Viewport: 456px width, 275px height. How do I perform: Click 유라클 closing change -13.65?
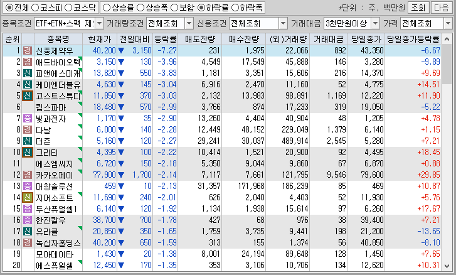[x=428, y=231]
